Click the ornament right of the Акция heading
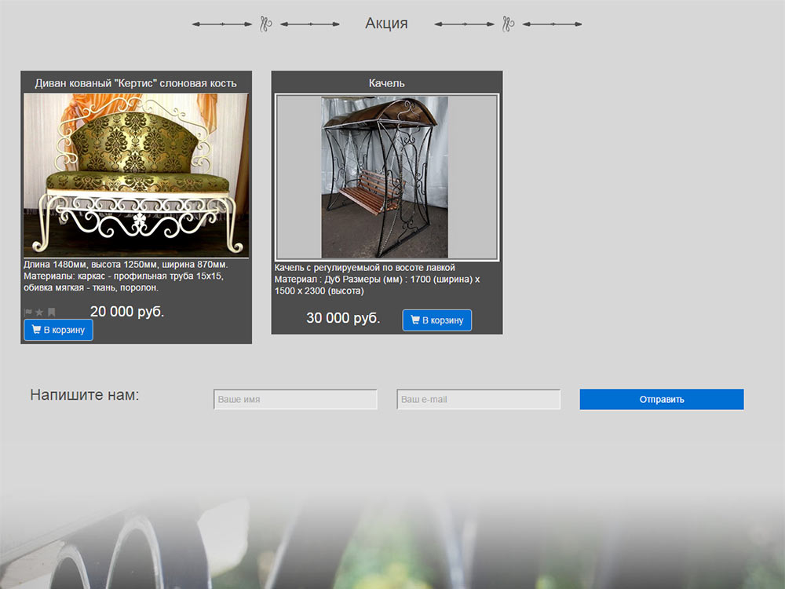 508,24
